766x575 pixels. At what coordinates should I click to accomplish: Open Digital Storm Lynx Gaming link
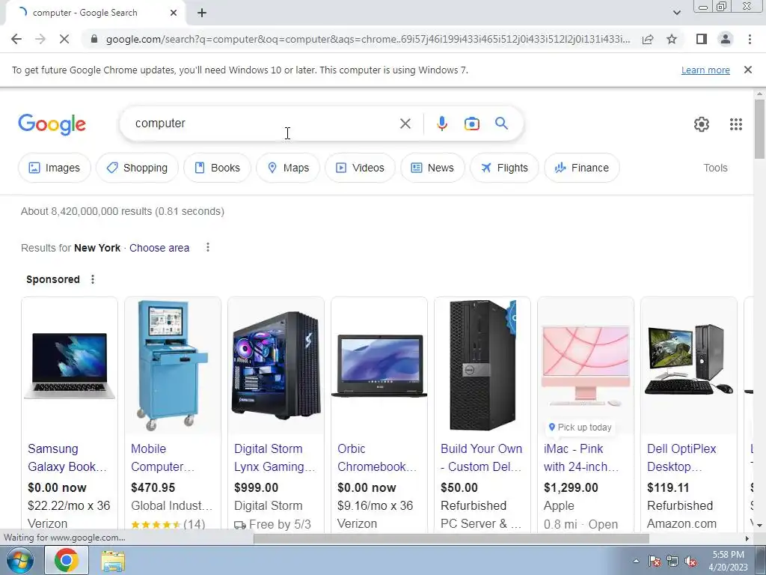tap(275, 457)
